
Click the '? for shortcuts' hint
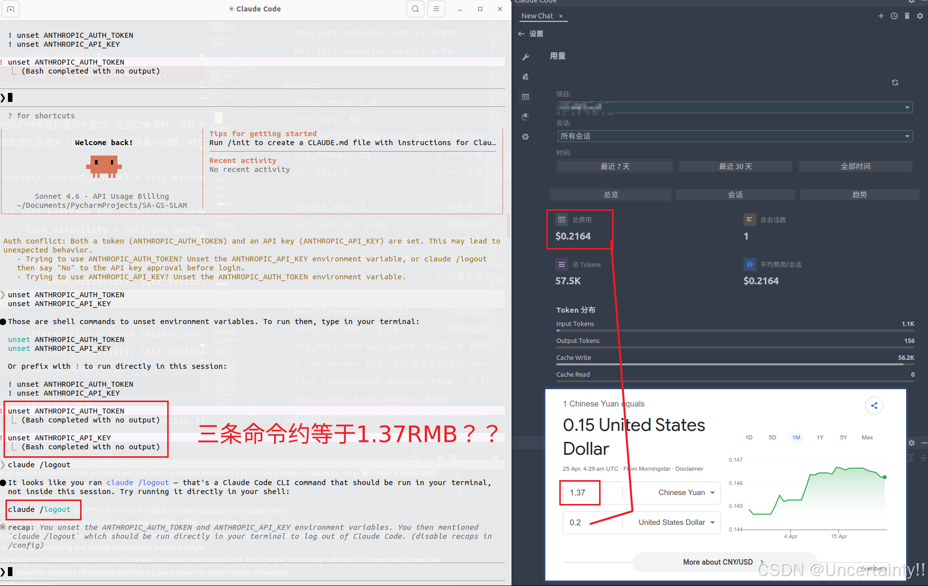coord(41,116)
